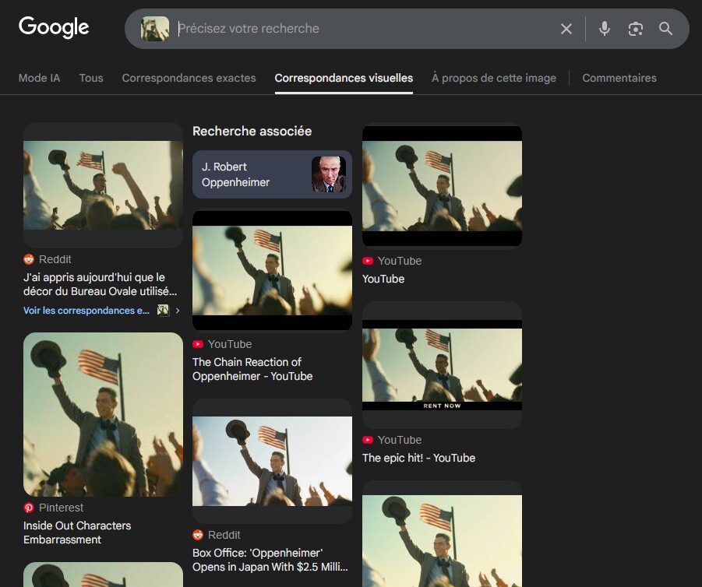Open Google Lens camera search icon

tap(636, 29)
